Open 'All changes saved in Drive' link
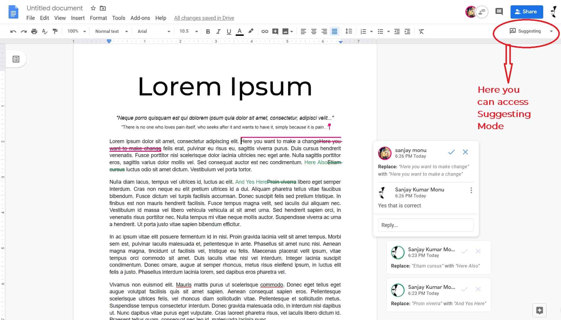The width and height of the screenshot is (561, 320). click(x=204, y=18)
